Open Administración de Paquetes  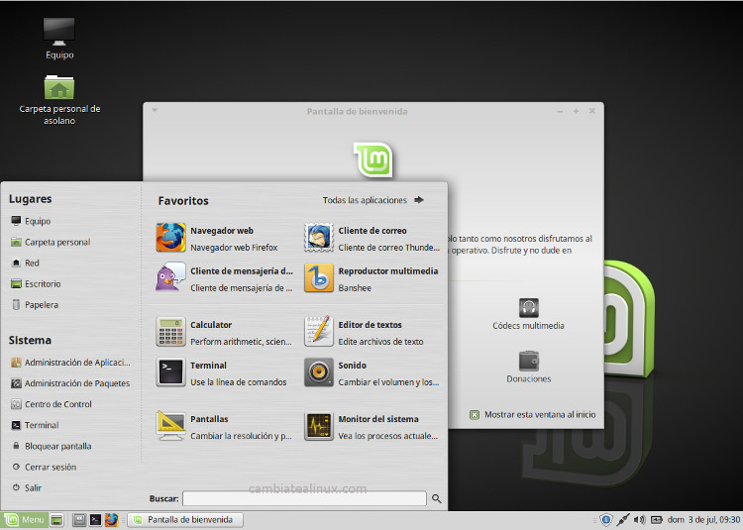tap(70, 383)
